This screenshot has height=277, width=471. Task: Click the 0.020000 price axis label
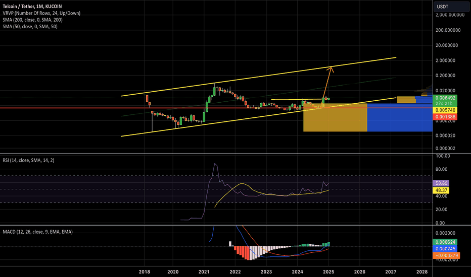click(445, 91)
